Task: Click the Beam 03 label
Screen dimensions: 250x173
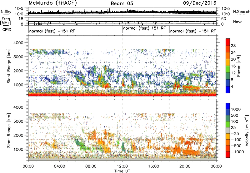Action: pyautogui.click(x=122, y=3)
